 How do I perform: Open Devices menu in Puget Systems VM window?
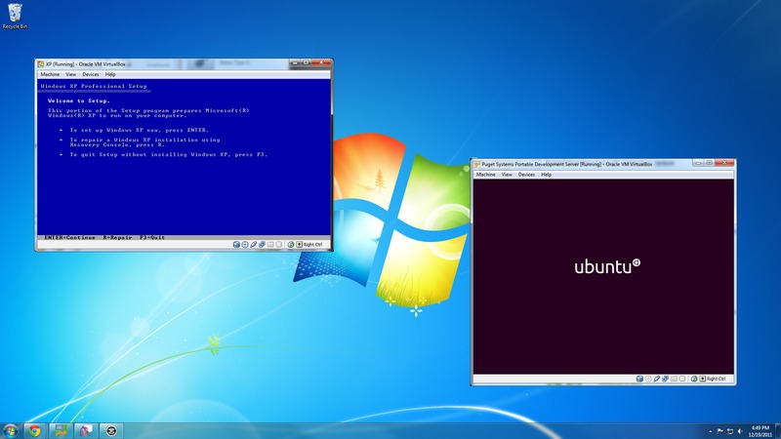click(526, 175)
